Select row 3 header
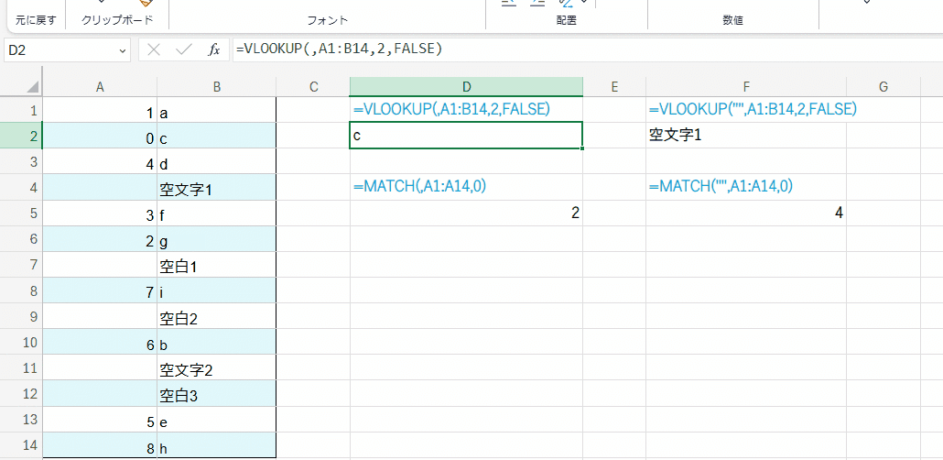This screenshot has height=460, width=943. coord(21,161)
